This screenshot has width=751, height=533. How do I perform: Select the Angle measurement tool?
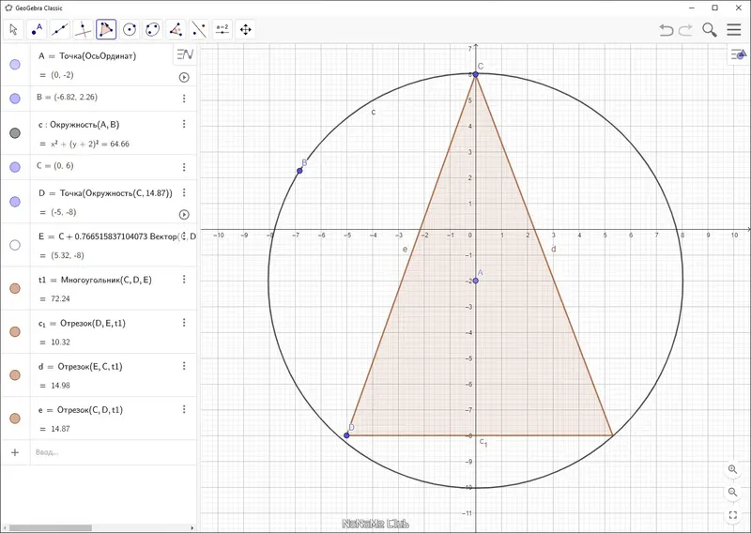(176, 30)
